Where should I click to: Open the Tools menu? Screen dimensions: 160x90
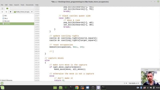22,5
